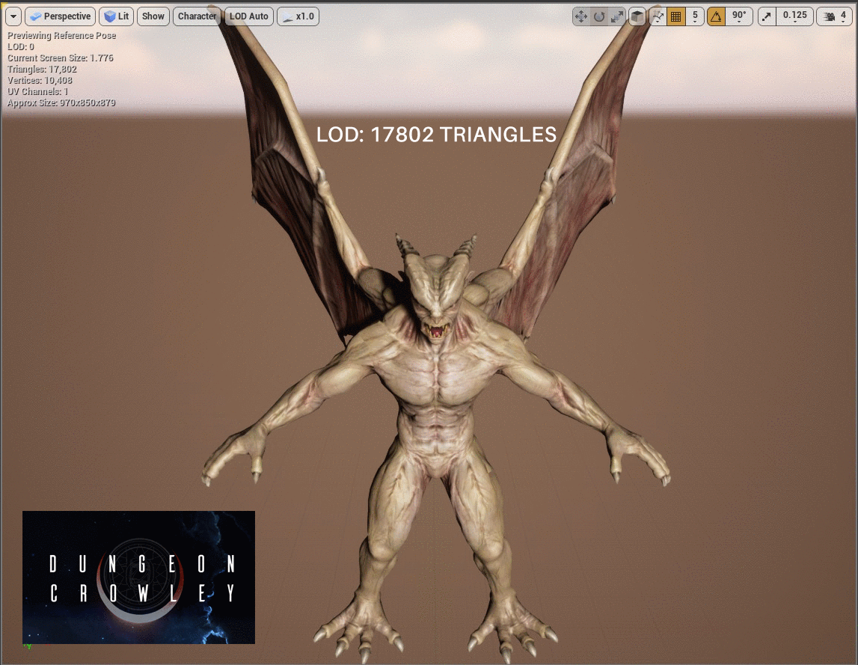858x665 pixels.
Task: Open the surface snapping options
Action: pos(658,16)
